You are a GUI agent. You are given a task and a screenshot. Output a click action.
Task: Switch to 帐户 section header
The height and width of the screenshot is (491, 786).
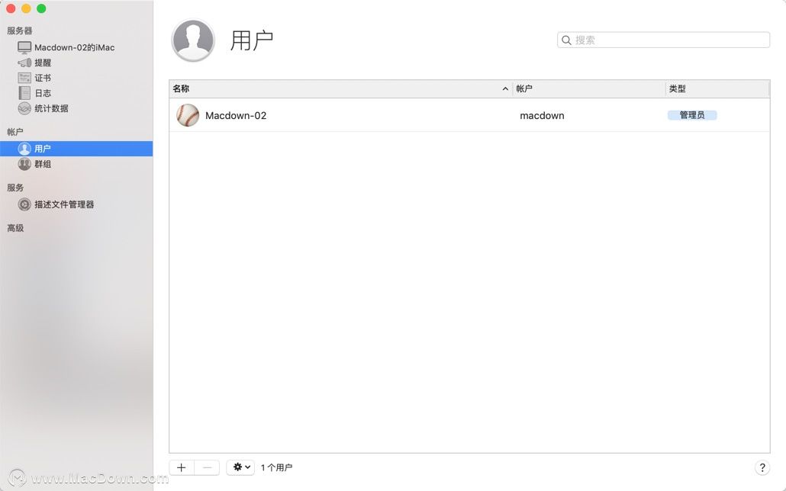pyautogui.click(x=14, y=131)
